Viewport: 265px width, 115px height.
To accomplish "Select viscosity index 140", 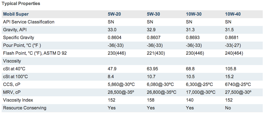I will tap(190, 100).
